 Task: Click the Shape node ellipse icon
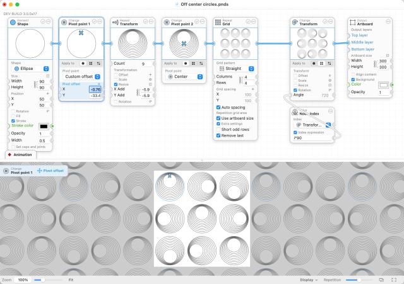point(13,23)
